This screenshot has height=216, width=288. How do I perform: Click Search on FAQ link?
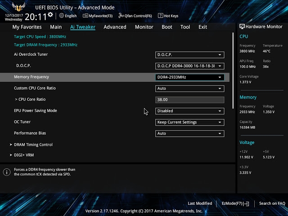272,203
